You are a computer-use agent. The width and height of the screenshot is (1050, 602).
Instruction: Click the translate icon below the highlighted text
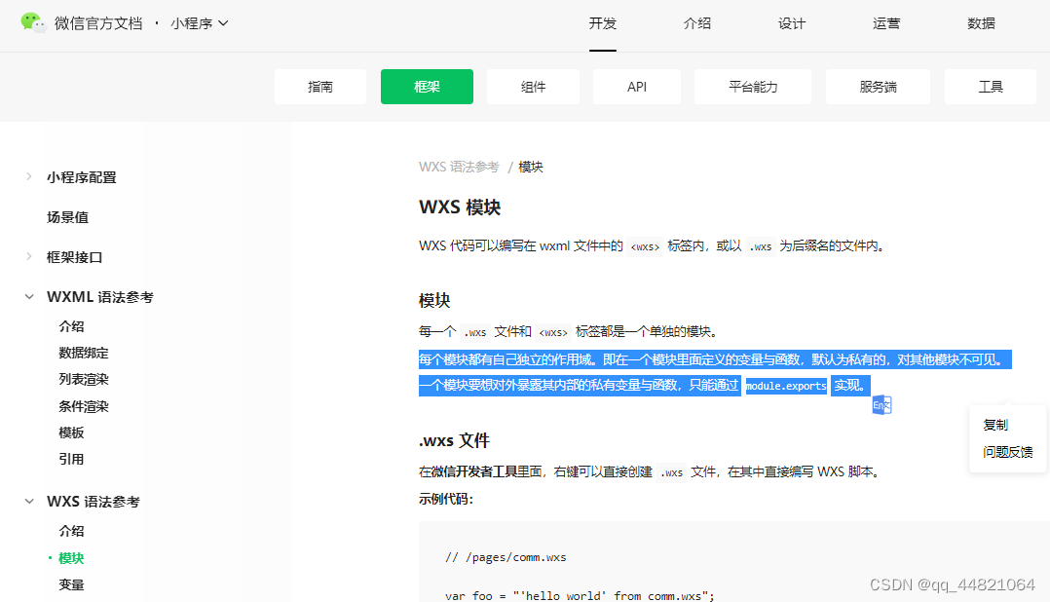881,404
